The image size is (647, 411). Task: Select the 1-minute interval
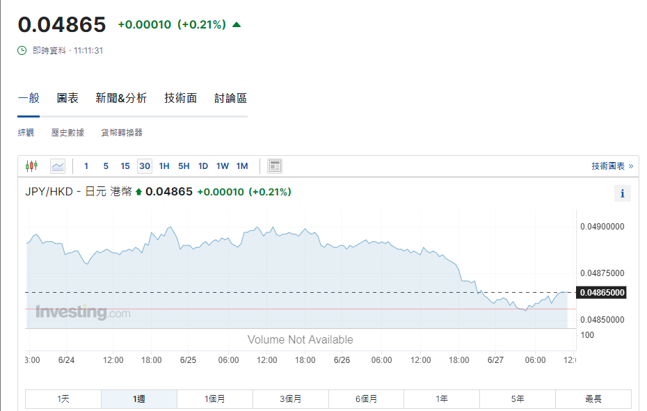[x=86, y=166]
